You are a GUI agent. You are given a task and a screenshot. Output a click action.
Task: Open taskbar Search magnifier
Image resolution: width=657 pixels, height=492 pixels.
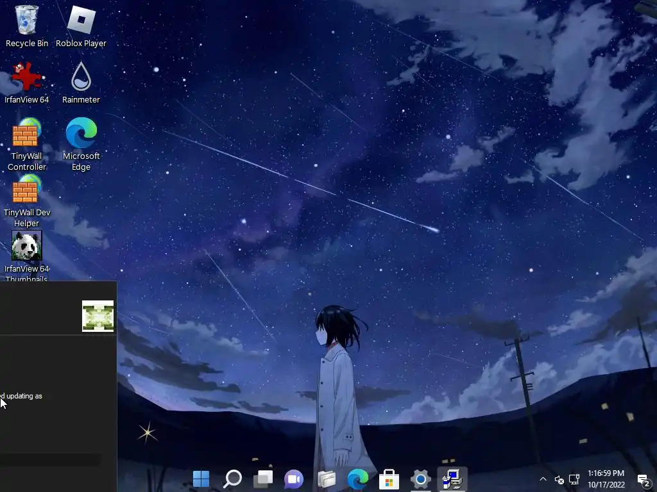click(232, 479)
